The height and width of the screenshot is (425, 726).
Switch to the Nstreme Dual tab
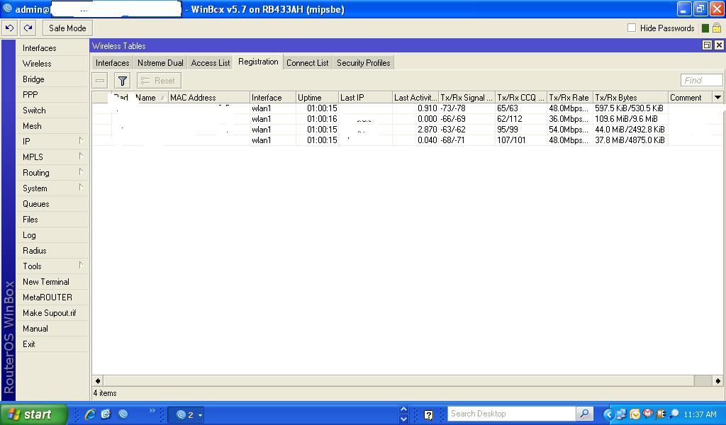click(160, 63)
